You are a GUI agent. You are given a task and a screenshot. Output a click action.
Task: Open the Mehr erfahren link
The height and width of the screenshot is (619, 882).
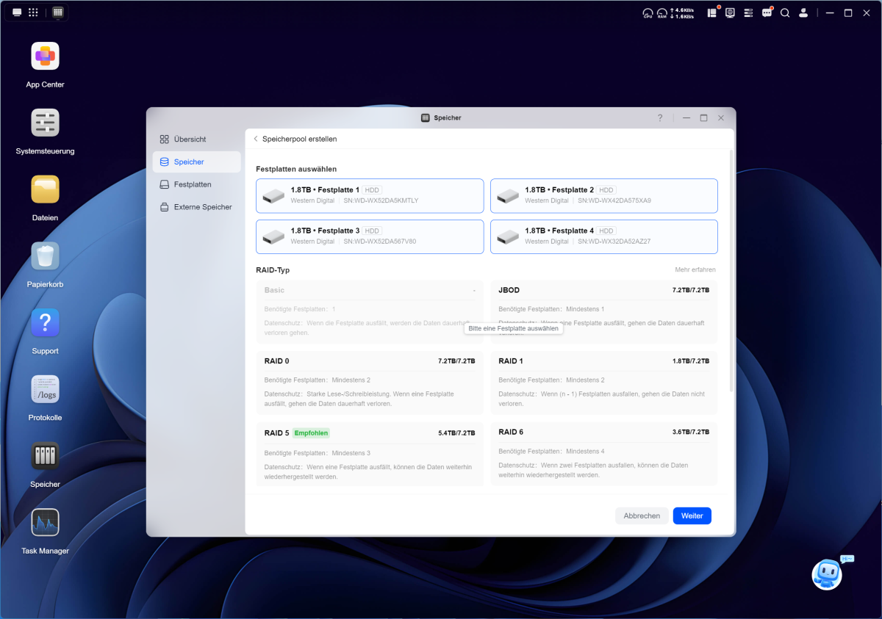coord(695,270)
